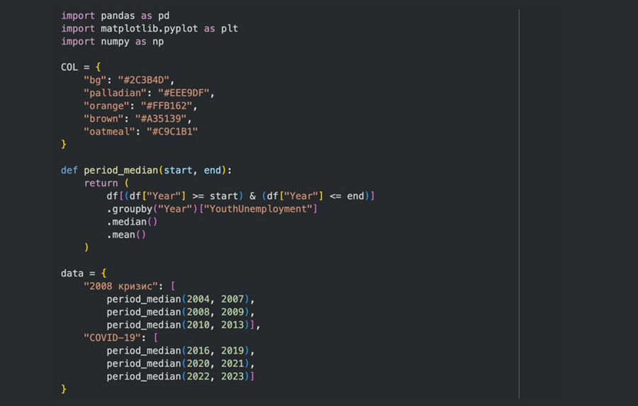Click the "brown" dictionary key
638x406 pixels.
103,118
